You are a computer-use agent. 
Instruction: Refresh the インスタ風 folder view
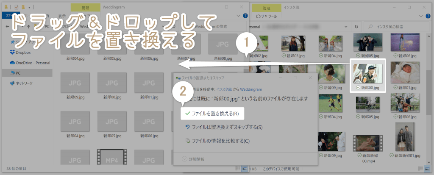tap(356, 27)
